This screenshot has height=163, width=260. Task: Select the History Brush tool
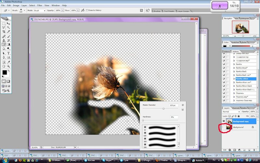click(8, 40)
